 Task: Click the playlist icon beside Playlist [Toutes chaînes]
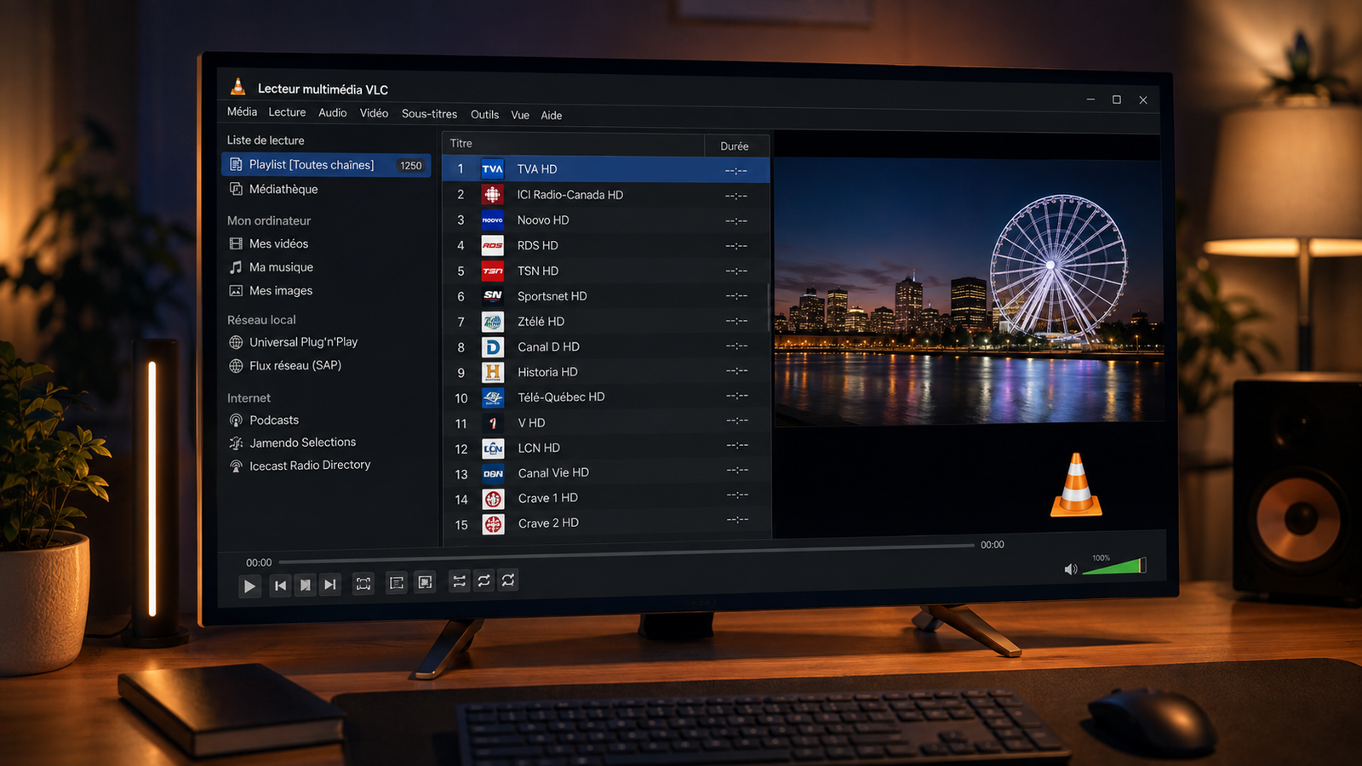point(236,164)
